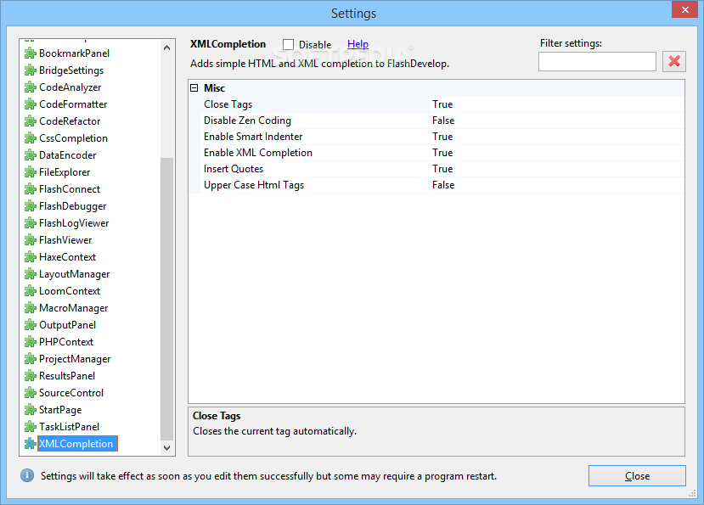Select TaskListPanel in the plugin list

[x=69, y=427]
